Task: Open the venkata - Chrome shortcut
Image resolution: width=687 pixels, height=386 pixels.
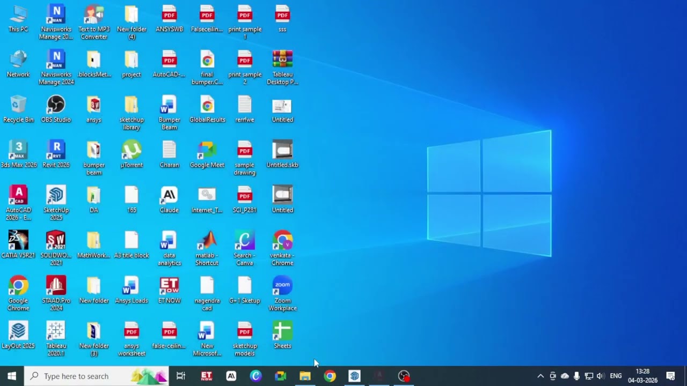Action: [282, 248]
